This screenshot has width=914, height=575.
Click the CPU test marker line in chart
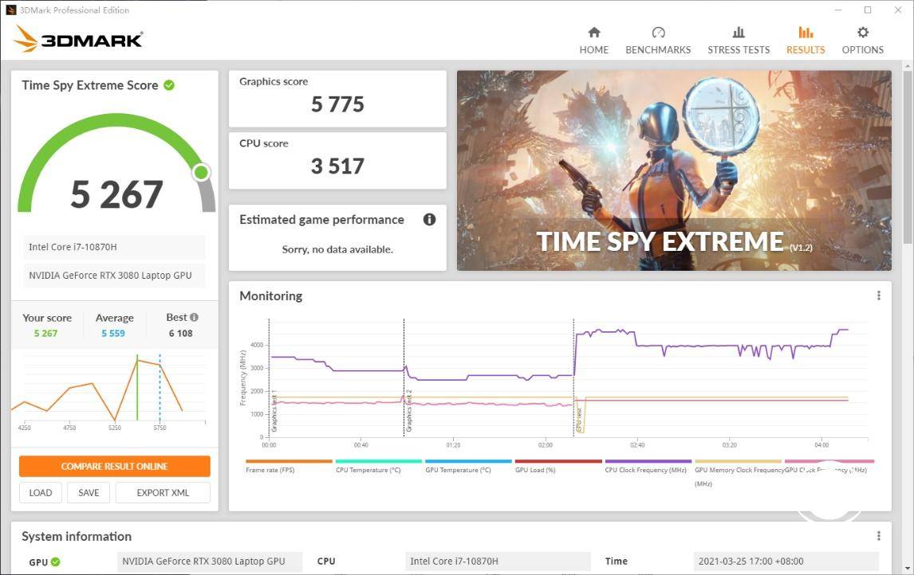point(573,377)
